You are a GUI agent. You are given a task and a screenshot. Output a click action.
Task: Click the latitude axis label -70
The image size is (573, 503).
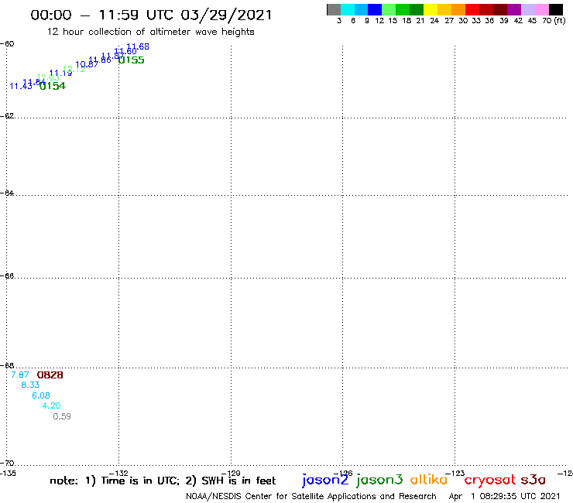7,464
